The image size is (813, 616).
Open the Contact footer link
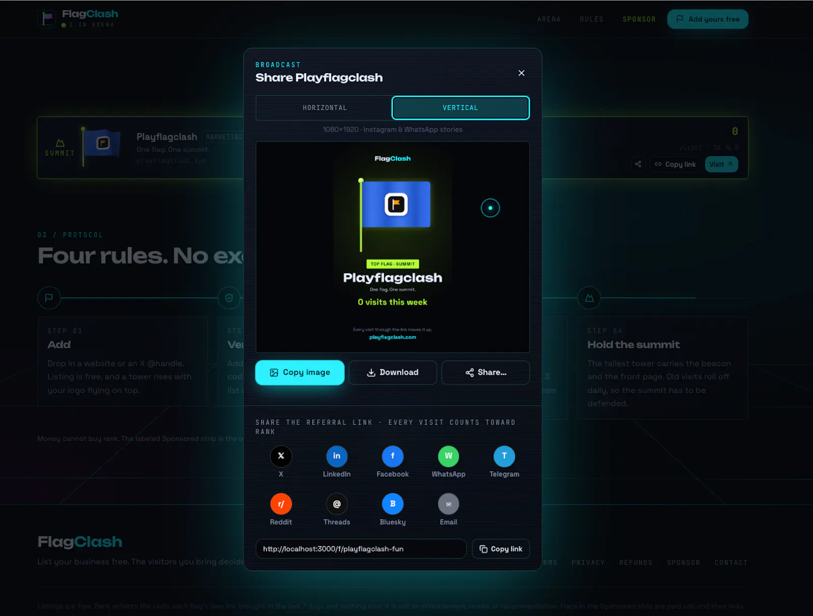pos(731,563)
